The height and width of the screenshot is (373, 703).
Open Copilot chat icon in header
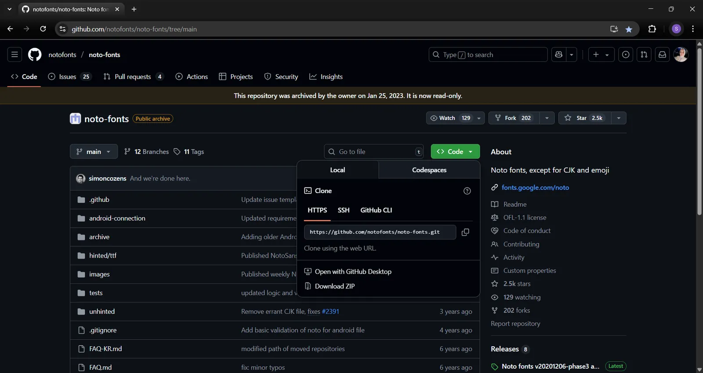pyautogui.click(x=559, y=54)
